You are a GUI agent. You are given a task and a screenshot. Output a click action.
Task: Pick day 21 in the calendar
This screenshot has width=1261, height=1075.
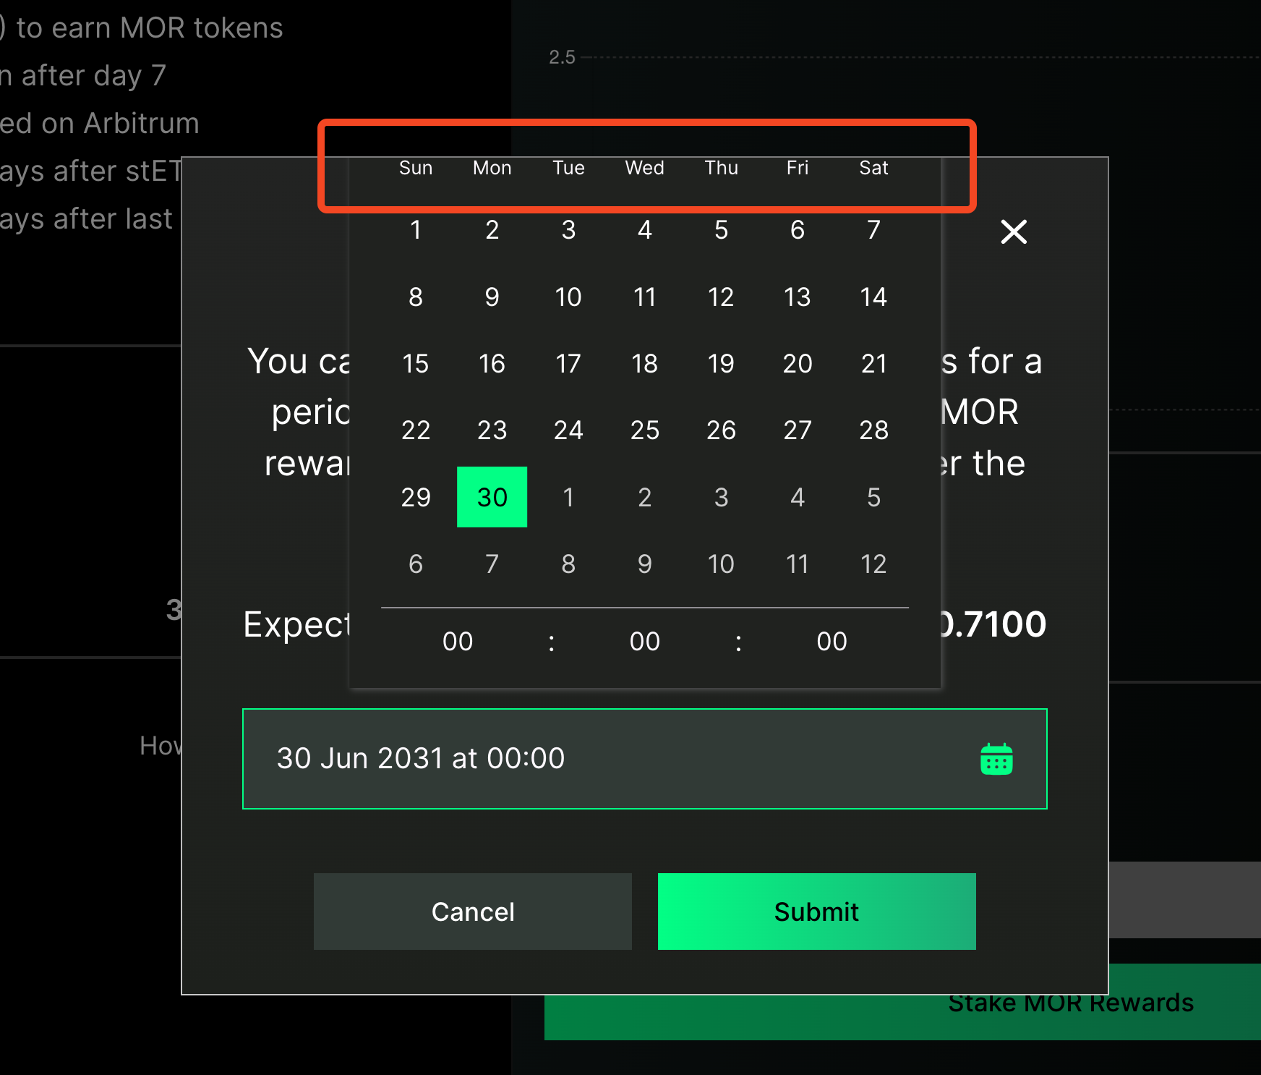click(873, 363)
